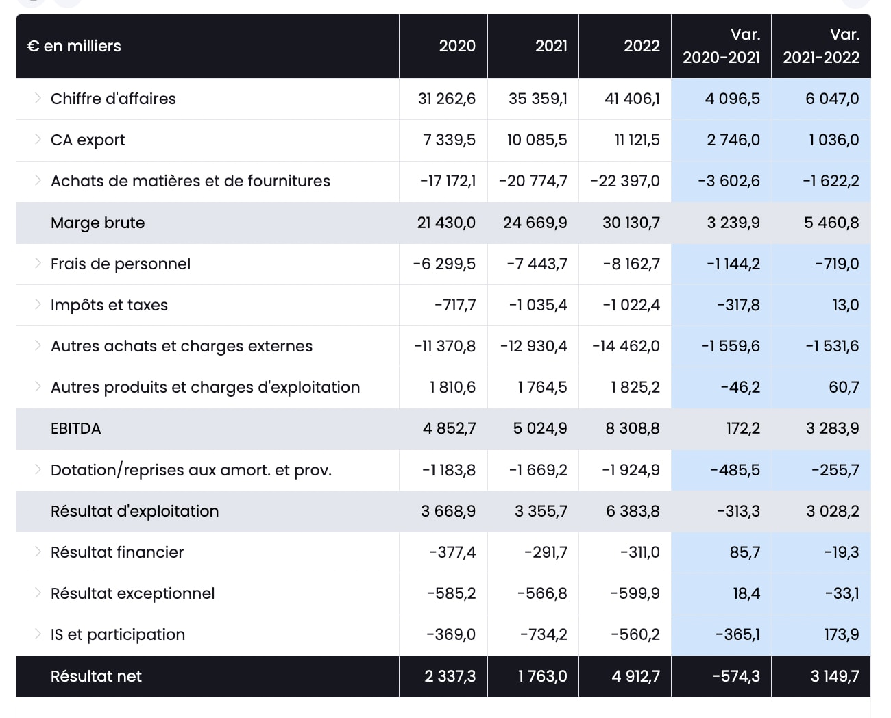Viewport: 891px width, 718px height.
Task: Click Marge brute 2022 value 30 130,7
Action: (x=631, y=223)
